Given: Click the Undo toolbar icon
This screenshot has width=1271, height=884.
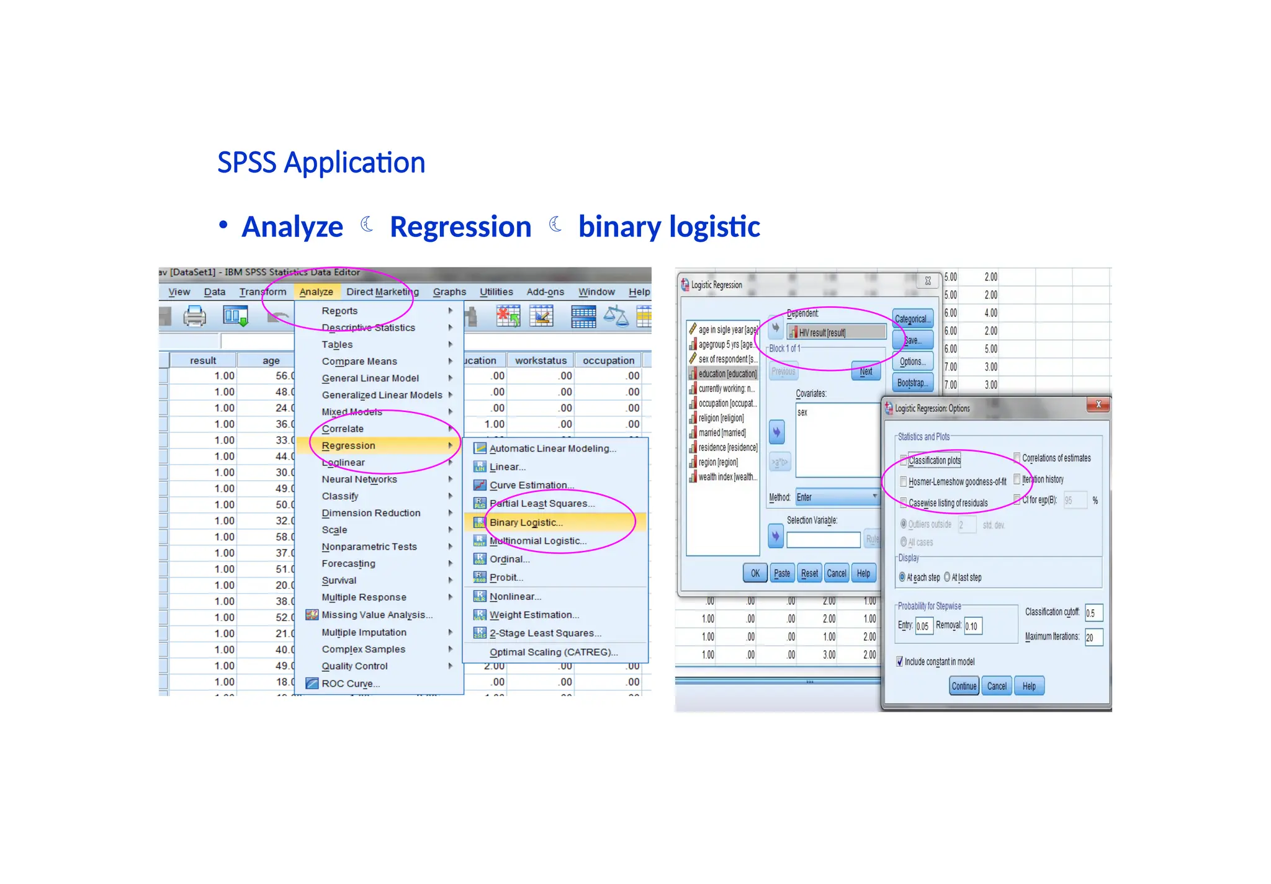Looking at the screenshot, I should pyautogui.click(x=279, y=317).
